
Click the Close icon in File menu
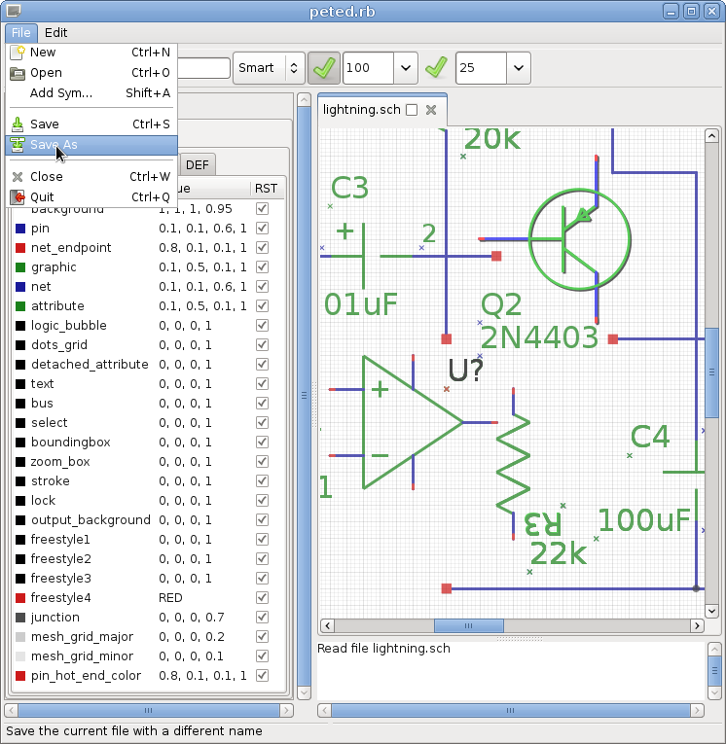click(x=18, y=177)
